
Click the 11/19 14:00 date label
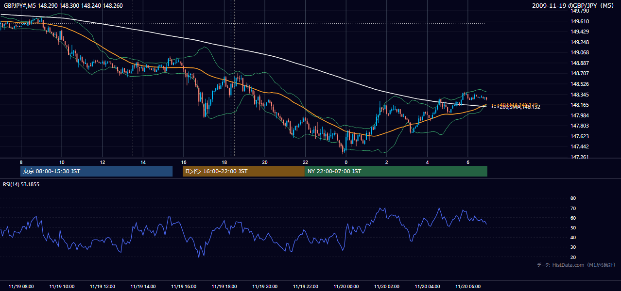point(143,287)
